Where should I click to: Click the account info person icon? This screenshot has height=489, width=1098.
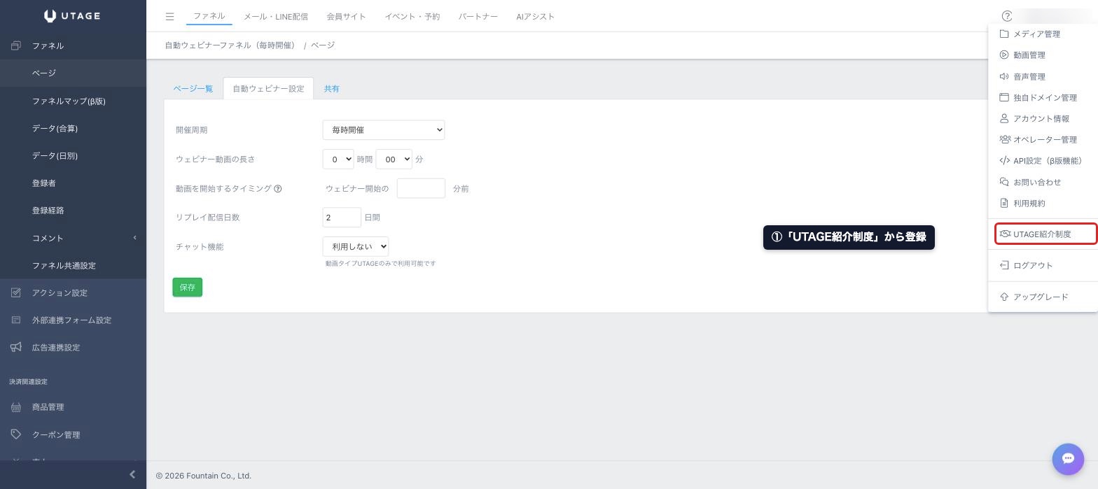coord(1004,118)
